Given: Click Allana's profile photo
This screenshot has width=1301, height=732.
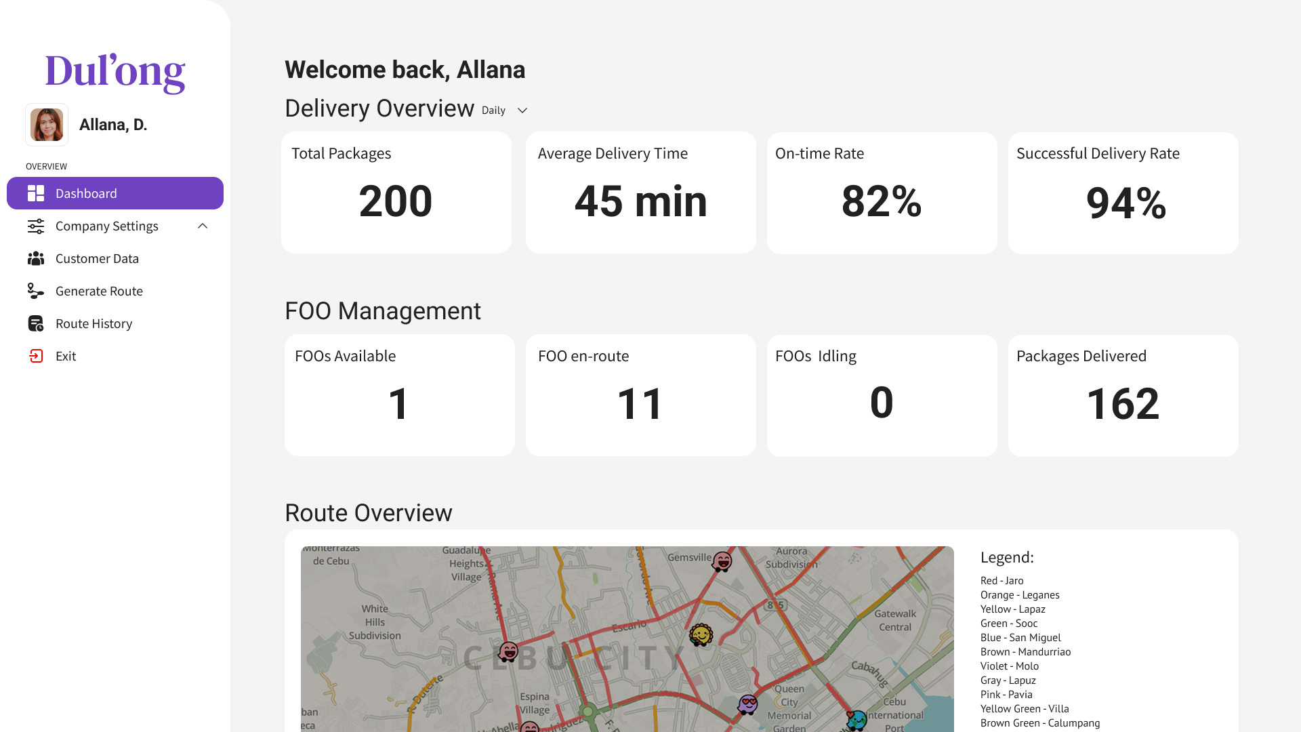Looking at the screenshot, I should pyautogui.click(x=47, y=125).
